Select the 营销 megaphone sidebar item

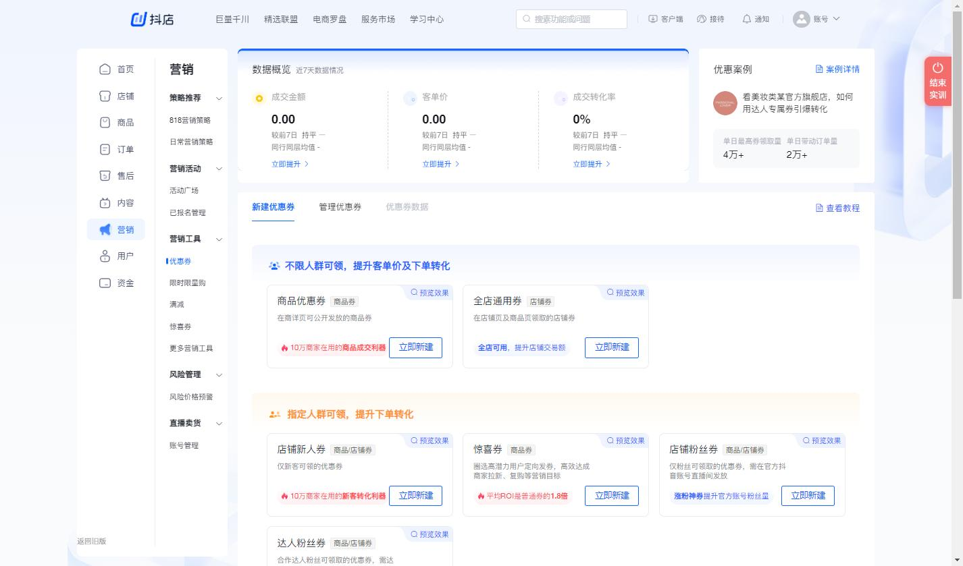116,229
